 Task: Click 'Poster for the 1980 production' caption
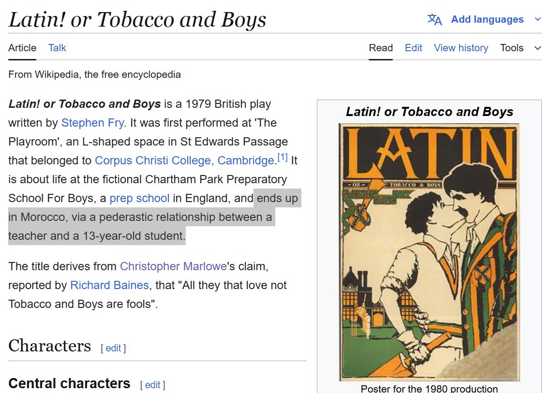429,389
